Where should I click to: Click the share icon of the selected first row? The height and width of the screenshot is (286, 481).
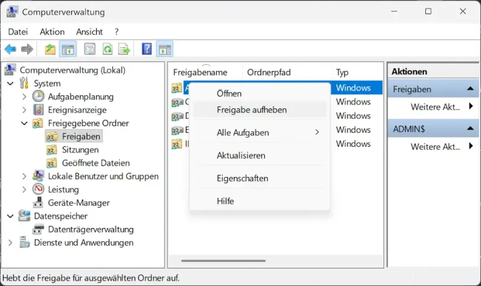tap(177, 88)
